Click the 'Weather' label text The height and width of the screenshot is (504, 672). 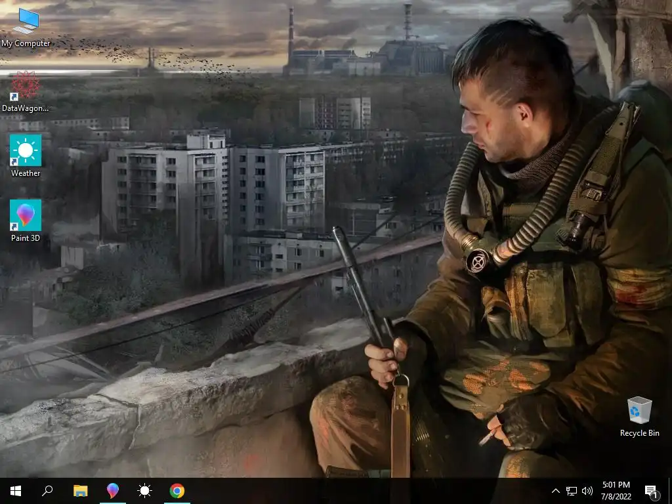tap(26, 173)
